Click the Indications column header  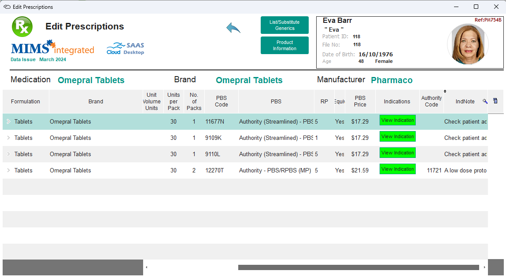click(397, 102)
